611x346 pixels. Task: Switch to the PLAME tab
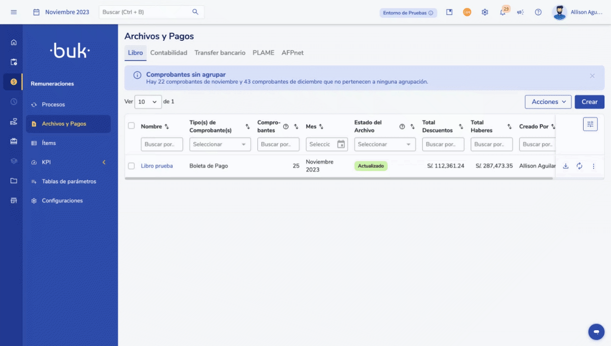click(263, 53)
